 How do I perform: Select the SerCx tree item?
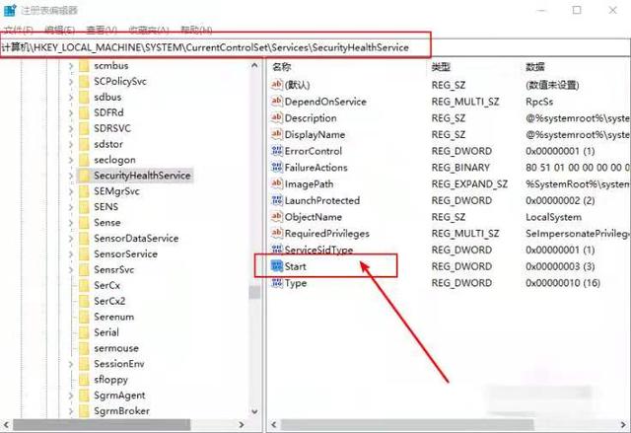pyautogui.click(x=106, y=285)
